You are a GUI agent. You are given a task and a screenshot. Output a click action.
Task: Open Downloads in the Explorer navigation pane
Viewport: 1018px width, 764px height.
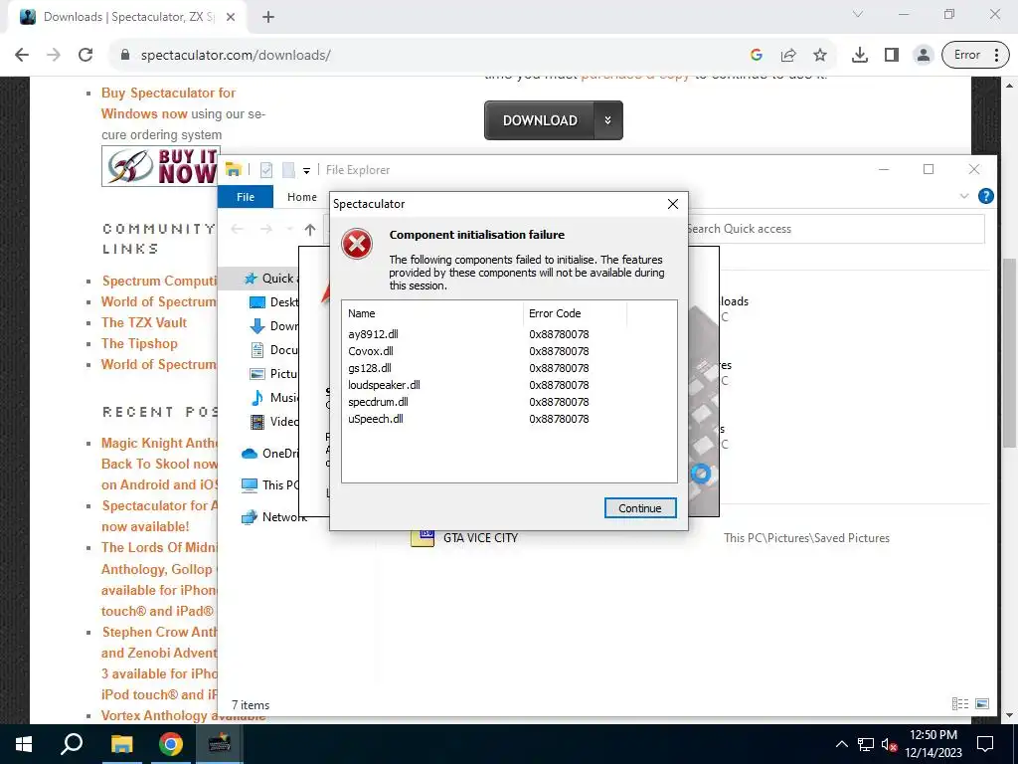pos(274,326)
